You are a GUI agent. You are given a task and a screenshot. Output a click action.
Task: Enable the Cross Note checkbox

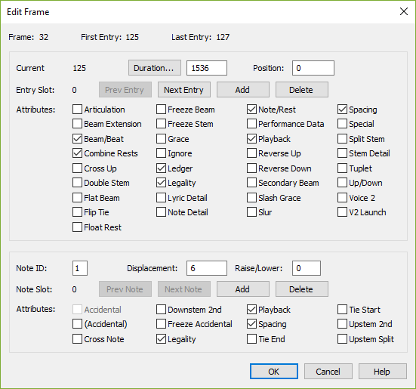tap(77, 339)
